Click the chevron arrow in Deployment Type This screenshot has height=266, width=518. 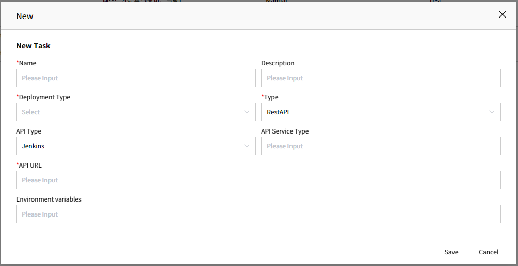[247, 112]
